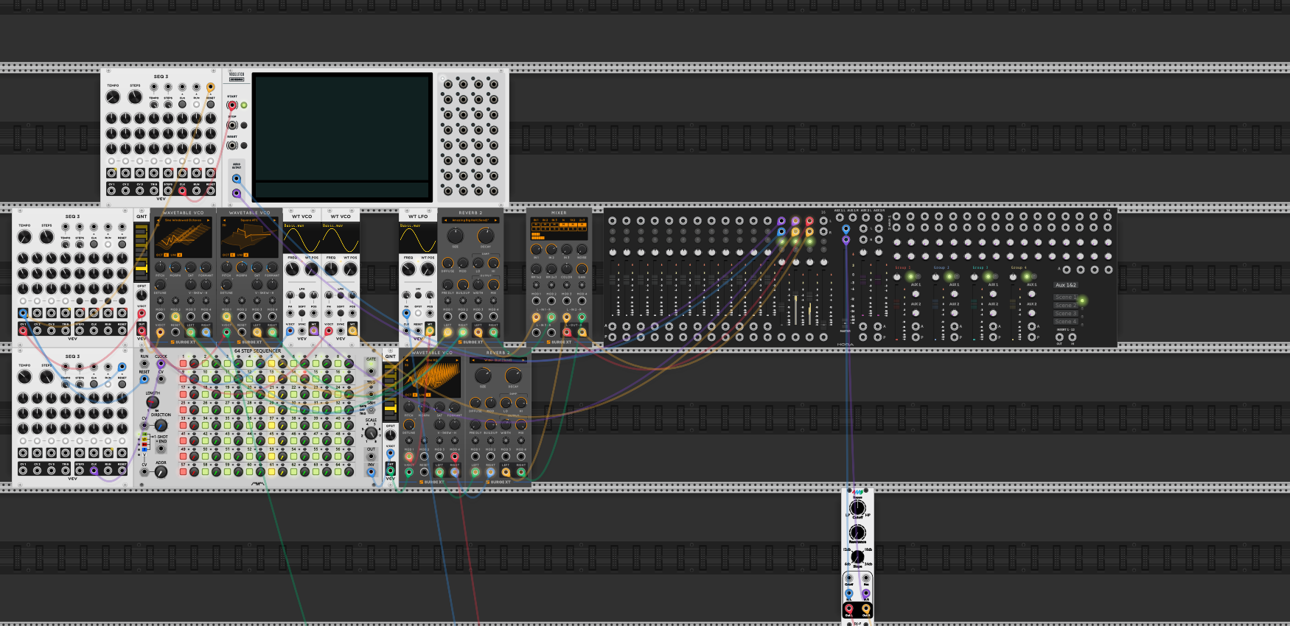Toggle the Group 3 mute light on mixer
Image resolution: width=1290 pixels, height=626 pixels.
[x=988, y=277]
